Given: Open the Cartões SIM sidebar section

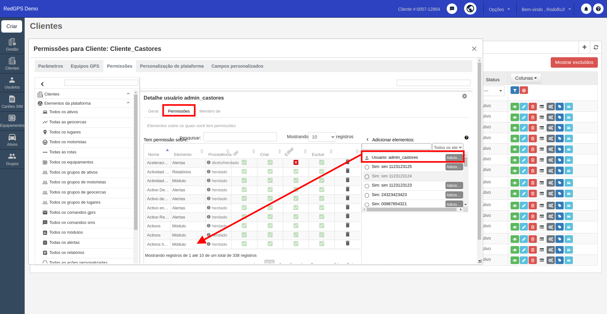Looking at the screenshot, I should pos(12,102).
